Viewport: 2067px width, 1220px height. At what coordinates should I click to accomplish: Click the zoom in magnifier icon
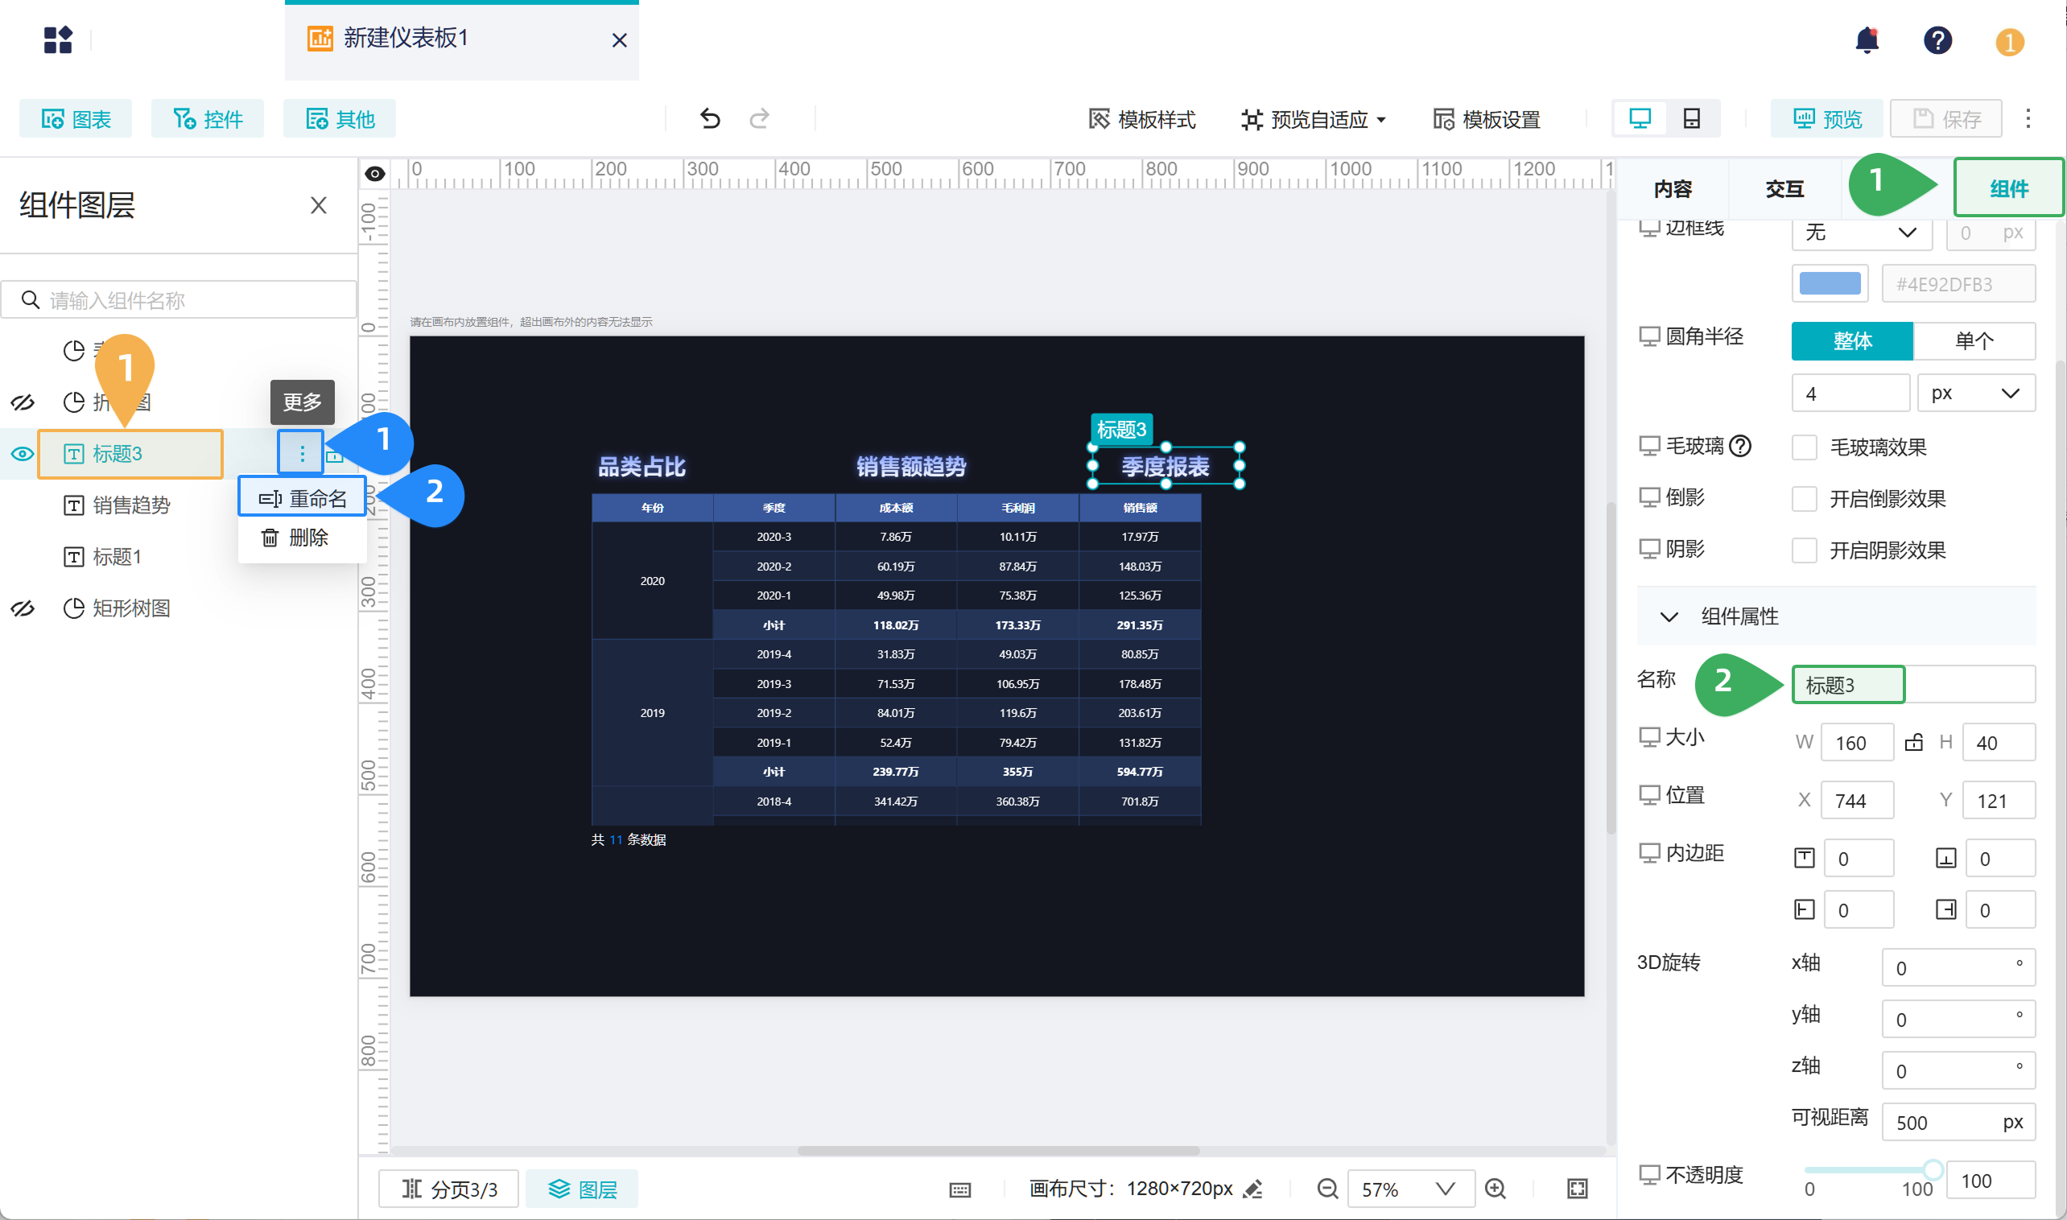1496,1189
